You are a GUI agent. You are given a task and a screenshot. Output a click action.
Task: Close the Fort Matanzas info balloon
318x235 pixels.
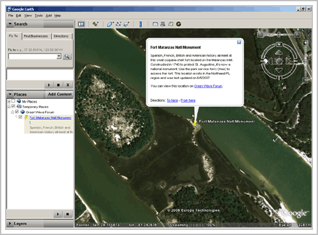(239, 42)
